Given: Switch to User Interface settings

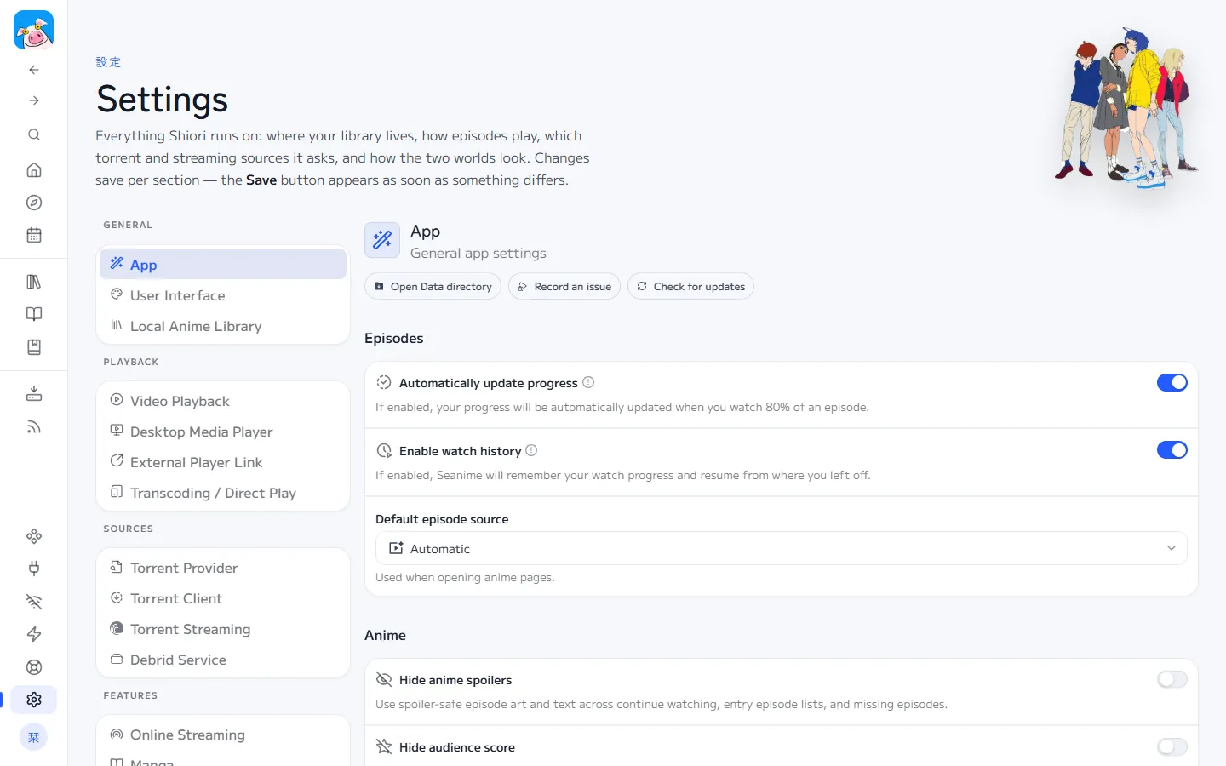Looking at the screenshot, I should click(x=223, y=295).
